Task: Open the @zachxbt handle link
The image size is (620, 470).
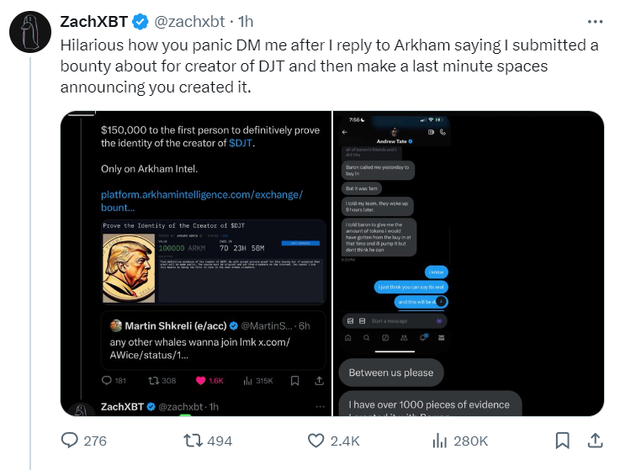Action: point(189,21)
